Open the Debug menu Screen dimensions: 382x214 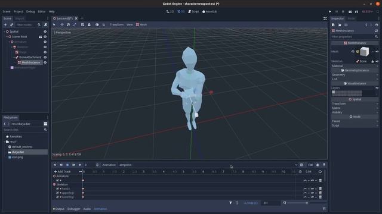(30, 11)
